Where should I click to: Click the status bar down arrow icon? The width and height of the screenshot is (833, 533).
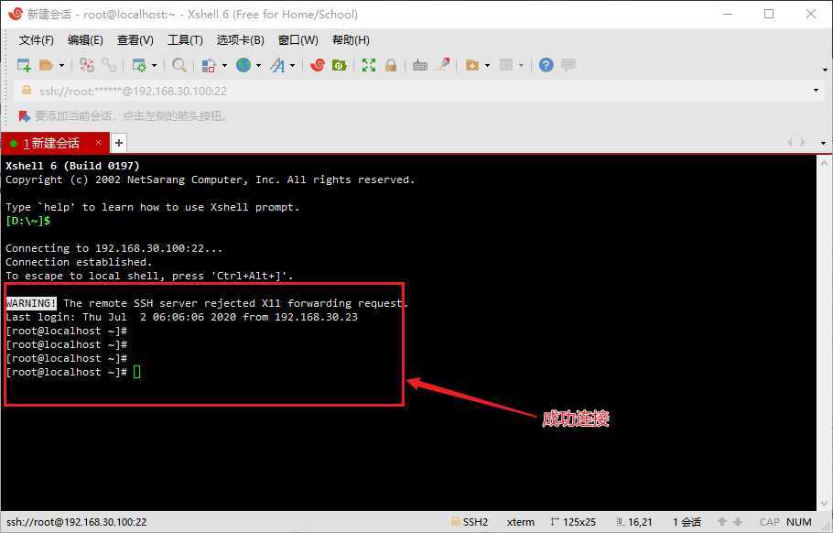(x=738, y=522)
